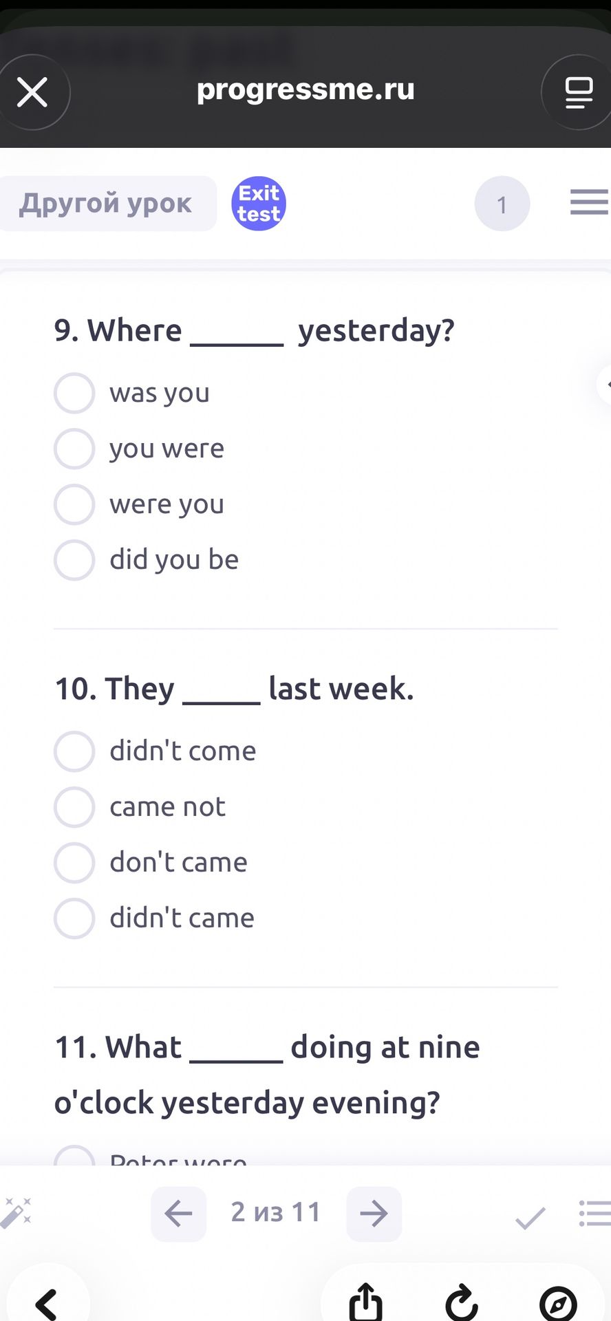Tap the magic wand icon in bottom bar

tap(16, 1213)
